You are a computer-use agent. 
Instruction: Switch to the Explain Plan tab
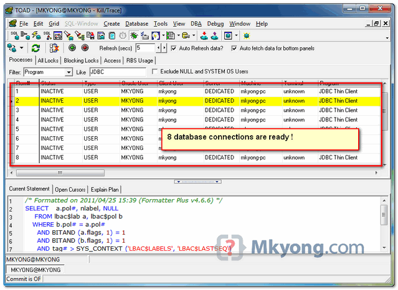[x=105, y=190]
